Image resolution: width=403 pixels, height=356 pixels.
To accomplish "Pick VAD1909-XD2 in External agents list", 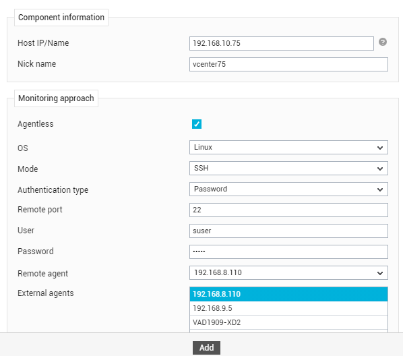I will point(288,322).
